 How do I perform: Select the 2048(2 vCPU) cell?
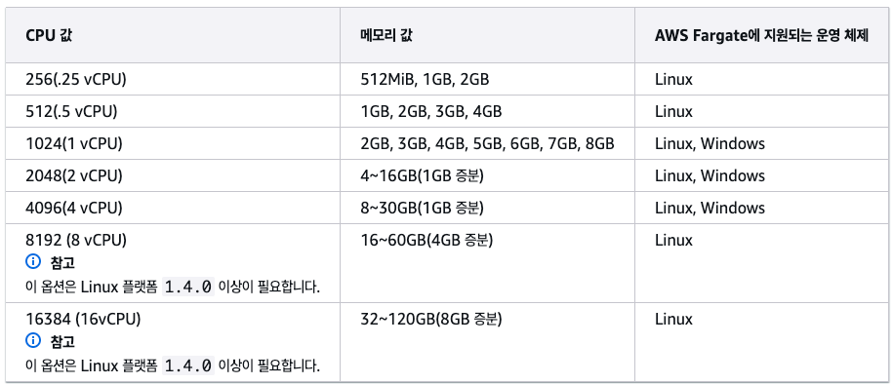(x=173, y=175)
